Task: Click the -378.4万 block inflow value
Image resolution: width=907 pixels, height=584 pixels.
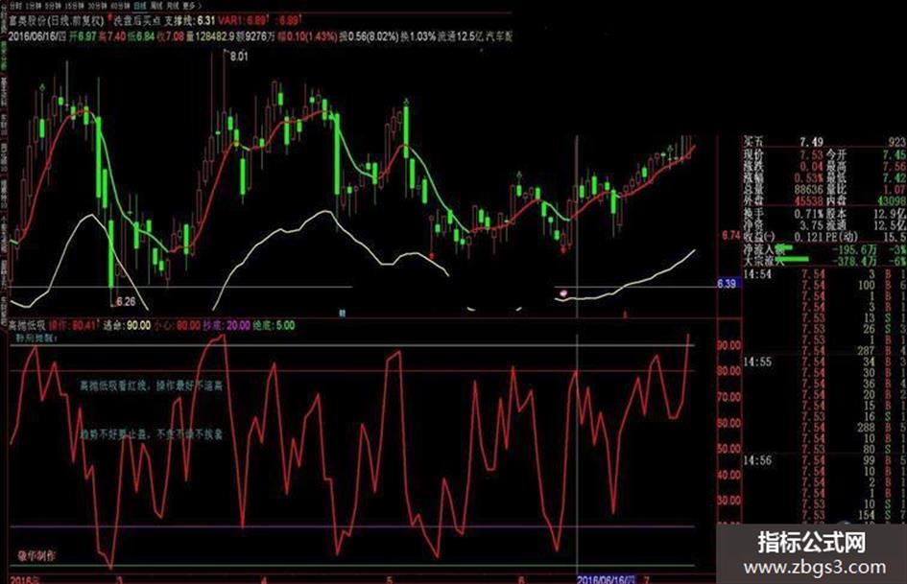Action: pos(854,262)
